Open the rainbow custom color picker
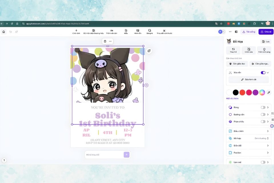274x183 pixels. click(x=262, y=92)
